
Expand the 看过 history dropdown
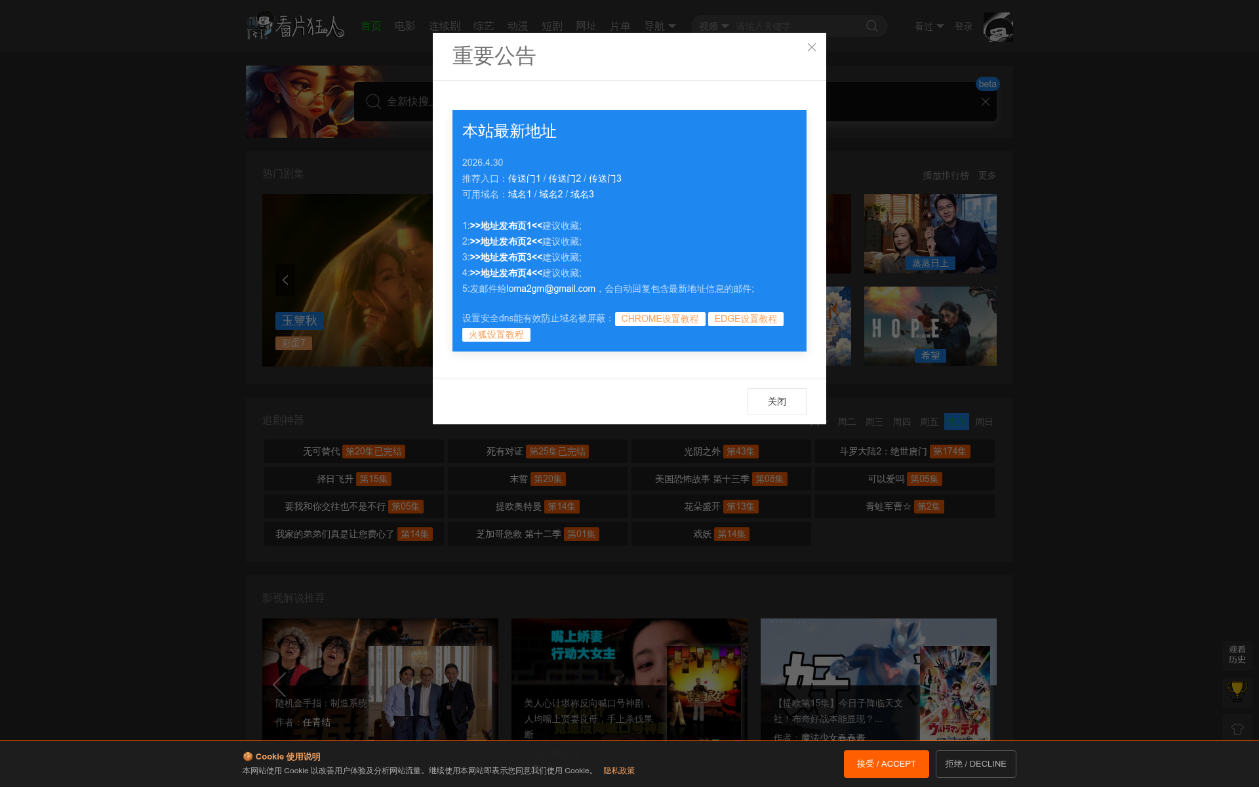(x=929, y=26)
